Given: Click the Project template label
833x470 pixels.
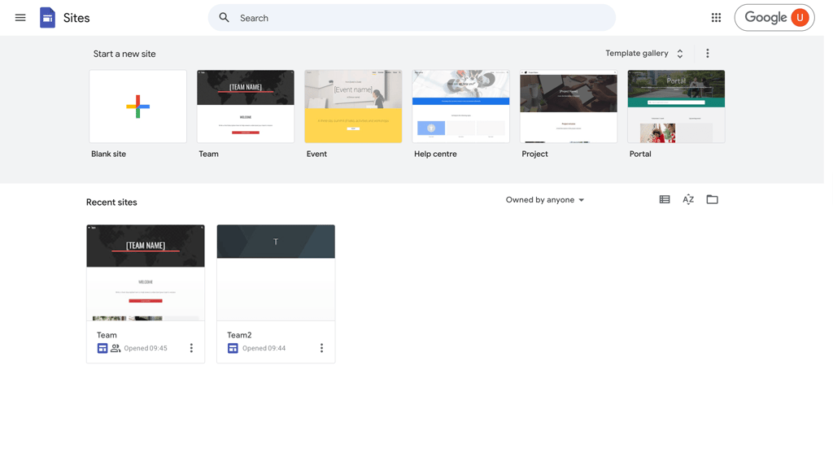Looking at the screenshot, I should coord(534,154).
